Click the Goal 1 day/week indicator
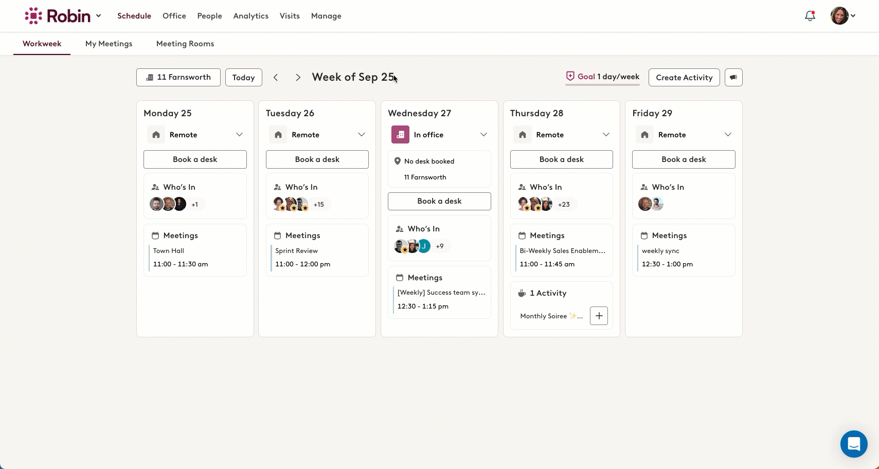This screenshot has height=469, width=879. click(602, 77)
